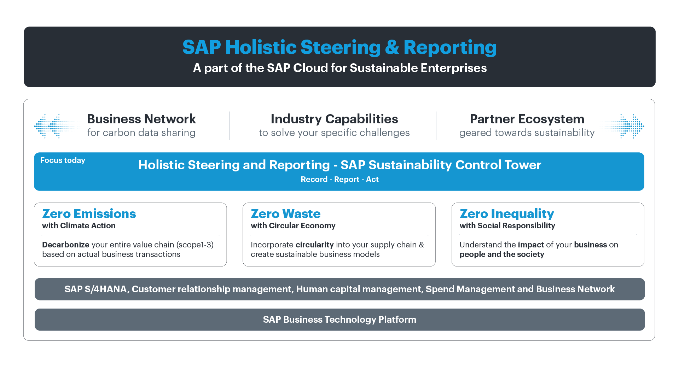Click the SAP Business Technology Platform bar
This screenshot has width=679, height=369.
(x=339, y=320)
